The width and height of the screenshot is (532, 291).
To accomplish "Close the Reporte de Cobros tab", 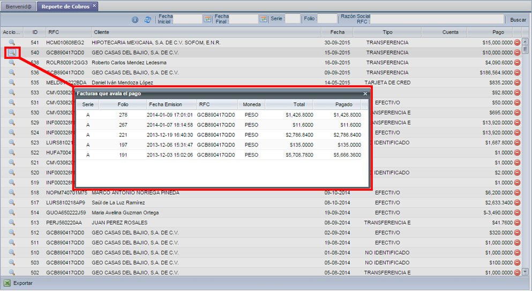I will pos(94,6).
